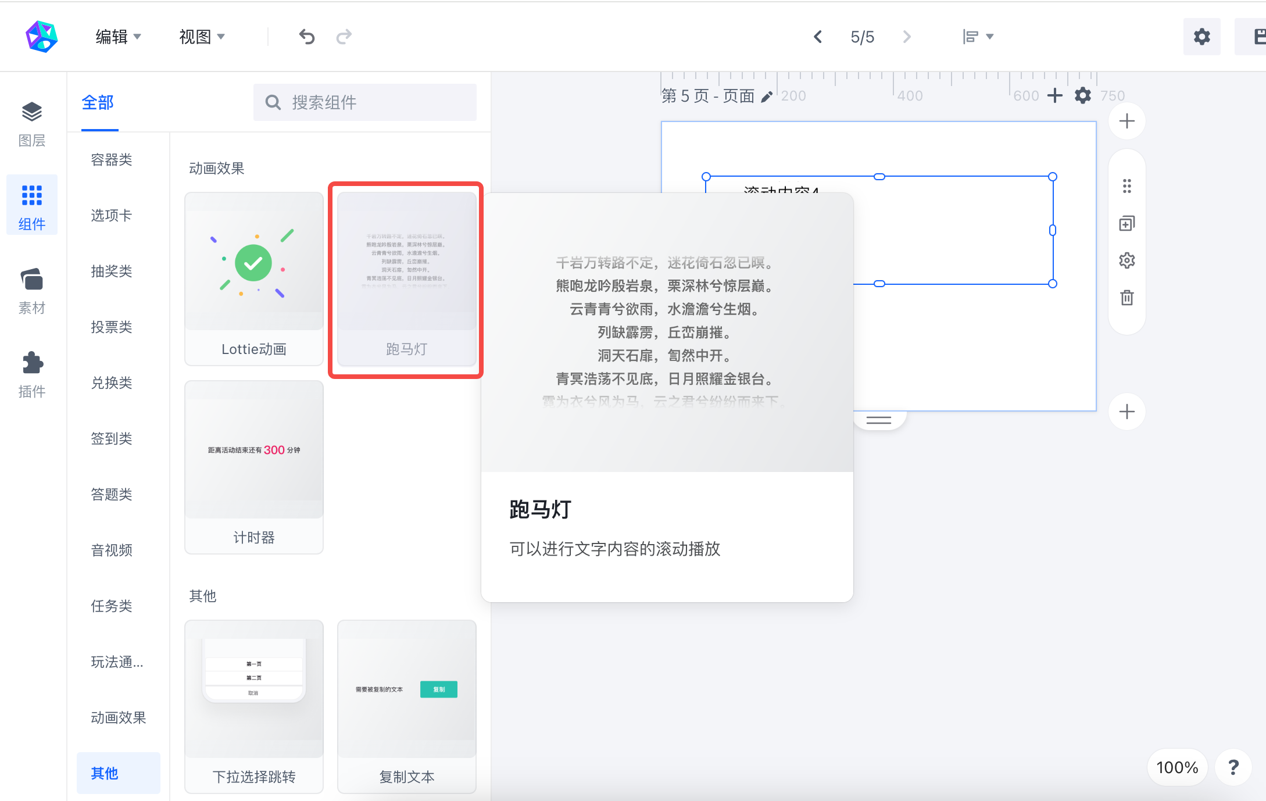
Task: Open page settings gear near ruler
Action: point(1083,95)
